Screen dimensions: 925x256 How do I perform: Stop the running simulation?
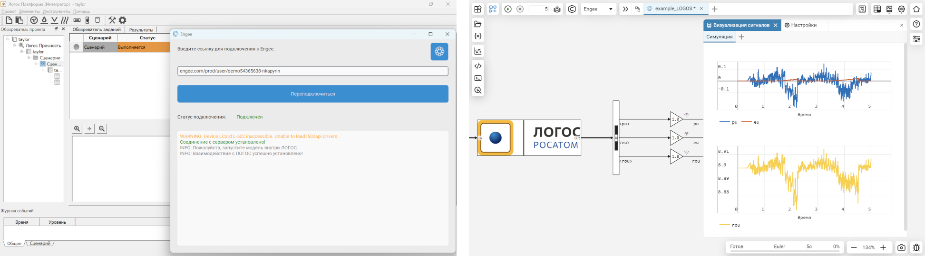pos(520,9)
